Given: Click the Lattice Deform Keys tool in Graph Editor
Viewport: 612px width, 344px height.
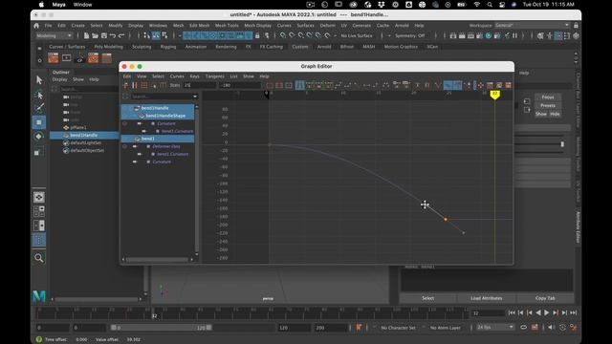Looking at the screenshot, I should (144, 85).
